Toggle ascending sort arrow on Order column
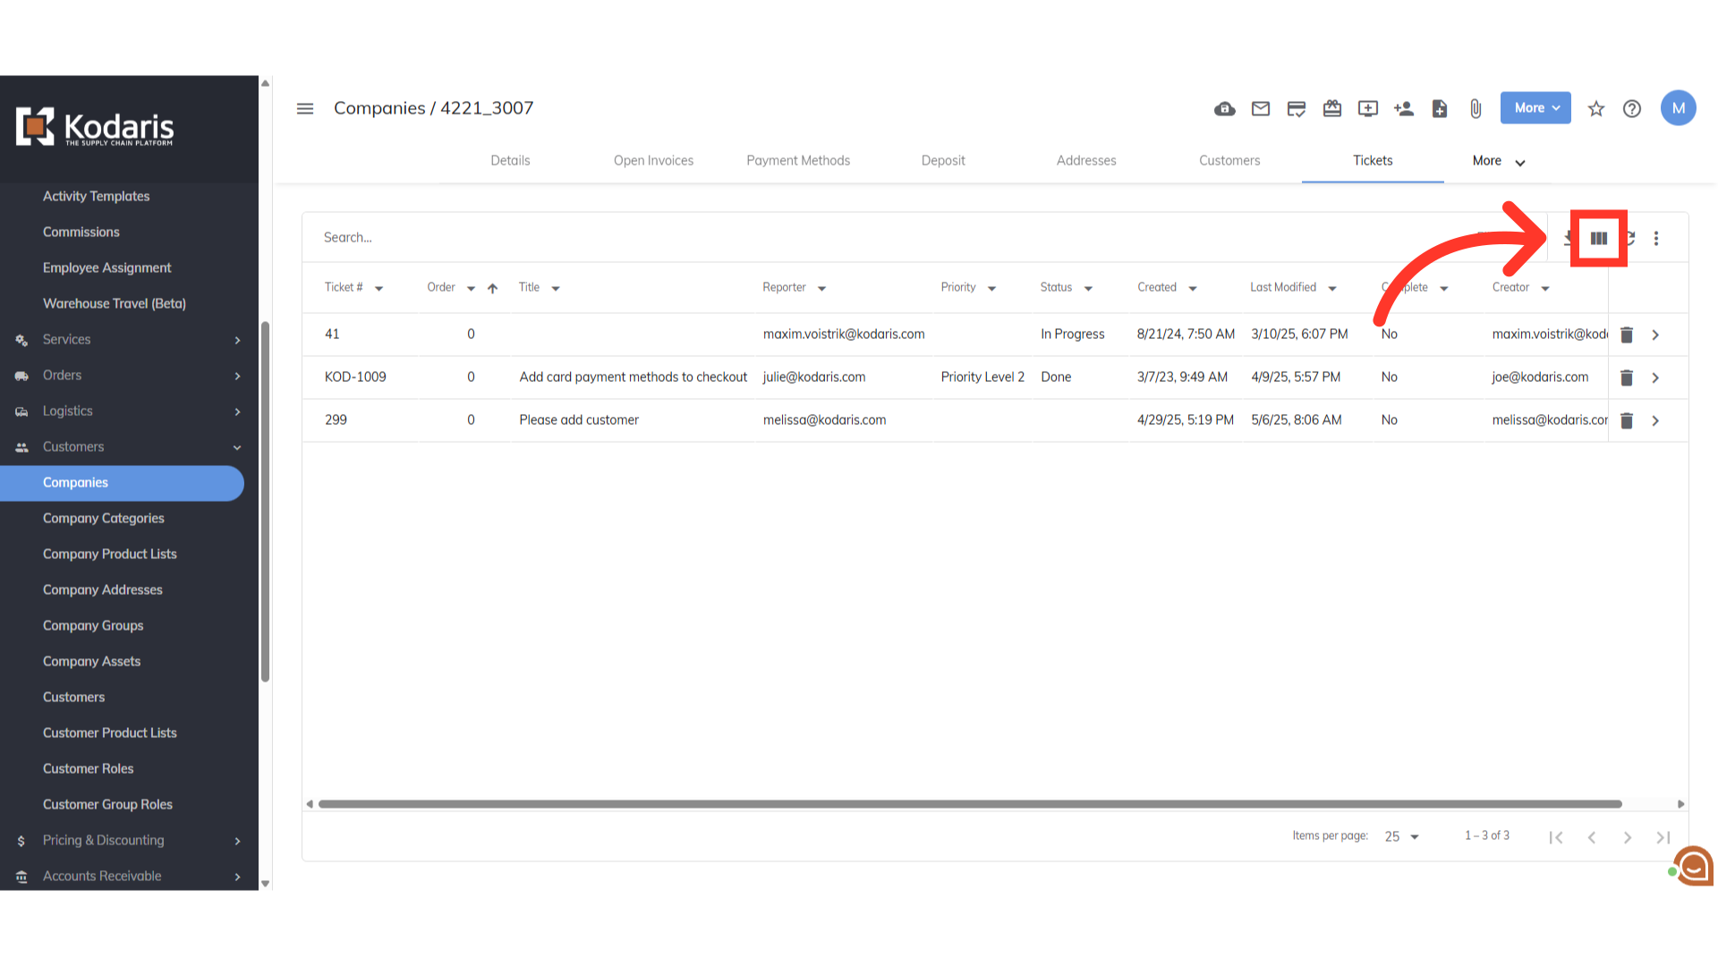The image size is (1718, 966). coord(492,288)
